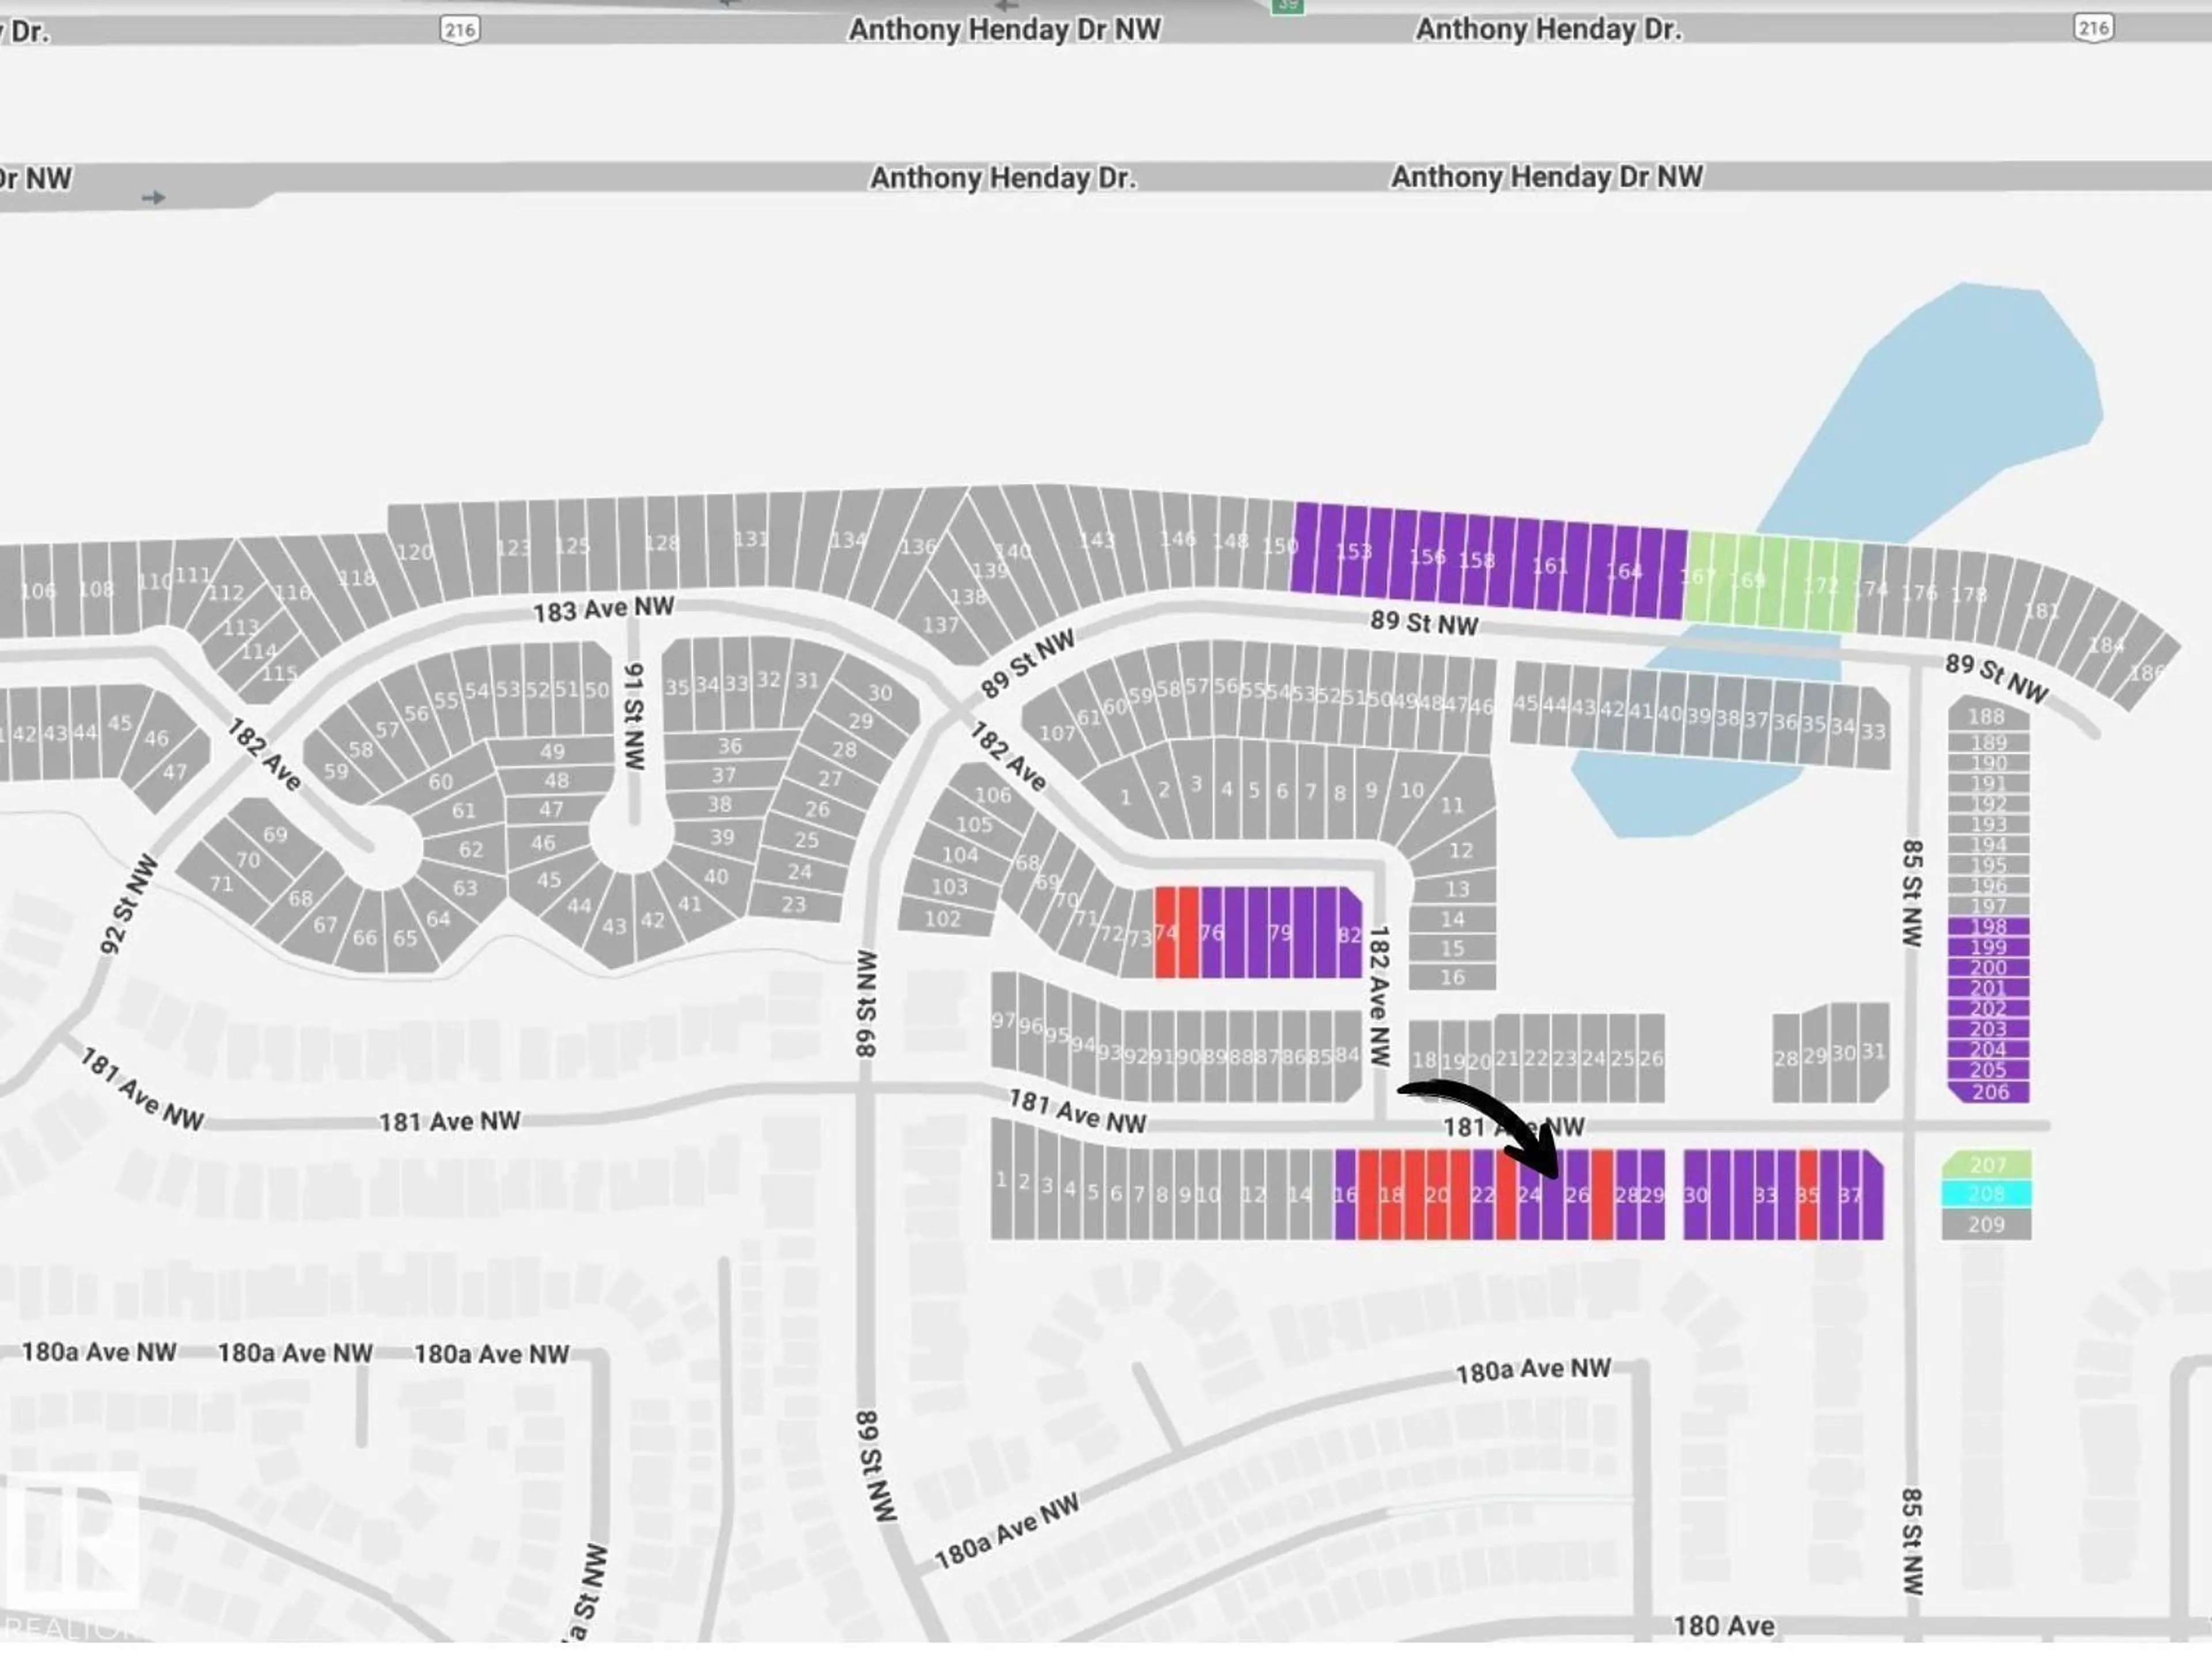
Task: Select purple lot 156
Action: click(x=1428, y=558)
